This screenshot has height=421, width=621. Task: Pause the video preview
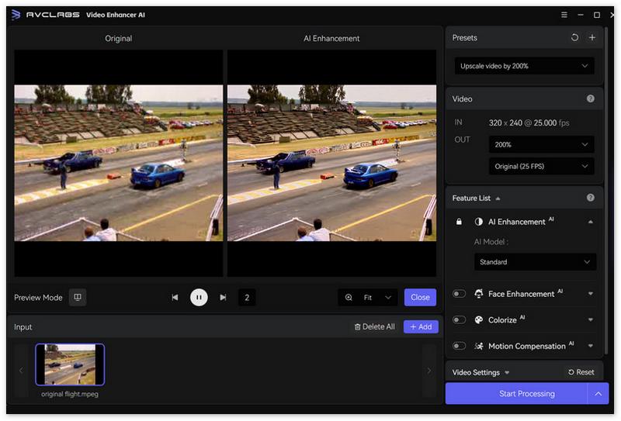pyautogui.click(x=199, y=297)
